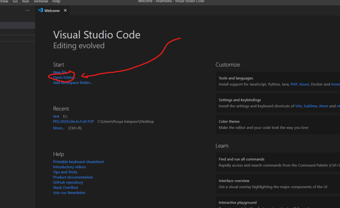The image size is (340, 208).
Task: Close the Welcome tab
Action: pos(65,10)
